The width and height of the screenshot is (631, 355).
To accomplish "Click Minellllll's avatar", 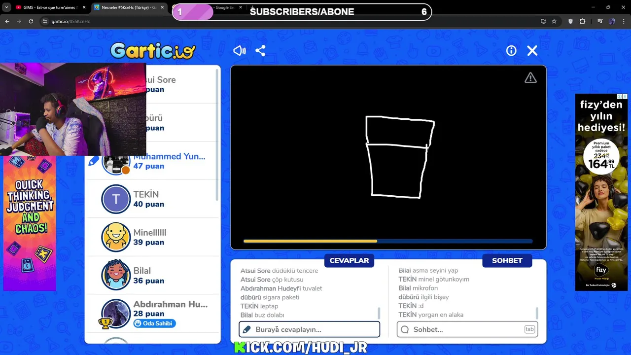I will click(x=116, y=237).
